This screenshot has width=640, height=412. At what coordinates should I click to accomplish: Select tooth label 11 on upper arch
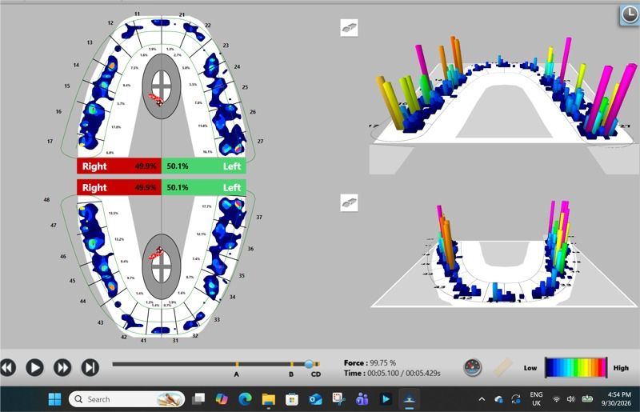point(137,14)
